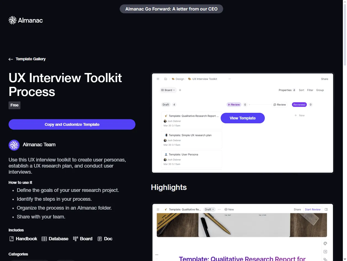Open the Draft status dropdown in doc preview
Image resolution: width=347 pixels, height=261 pixels.
(x=210, y=210)
